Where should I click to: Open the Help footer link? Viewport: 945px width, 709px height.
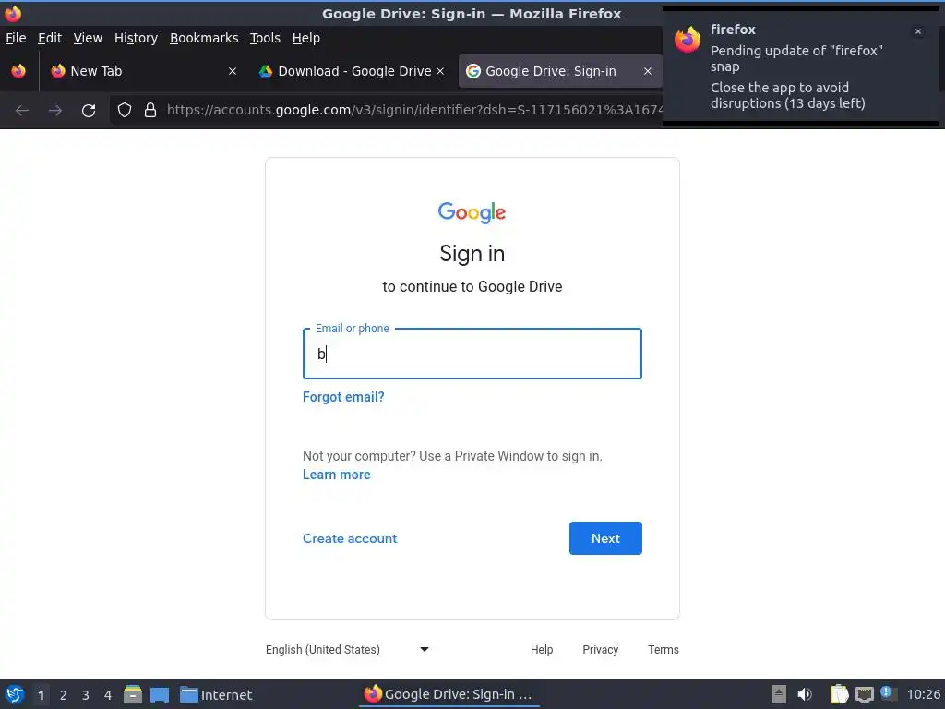coord(541,649)
